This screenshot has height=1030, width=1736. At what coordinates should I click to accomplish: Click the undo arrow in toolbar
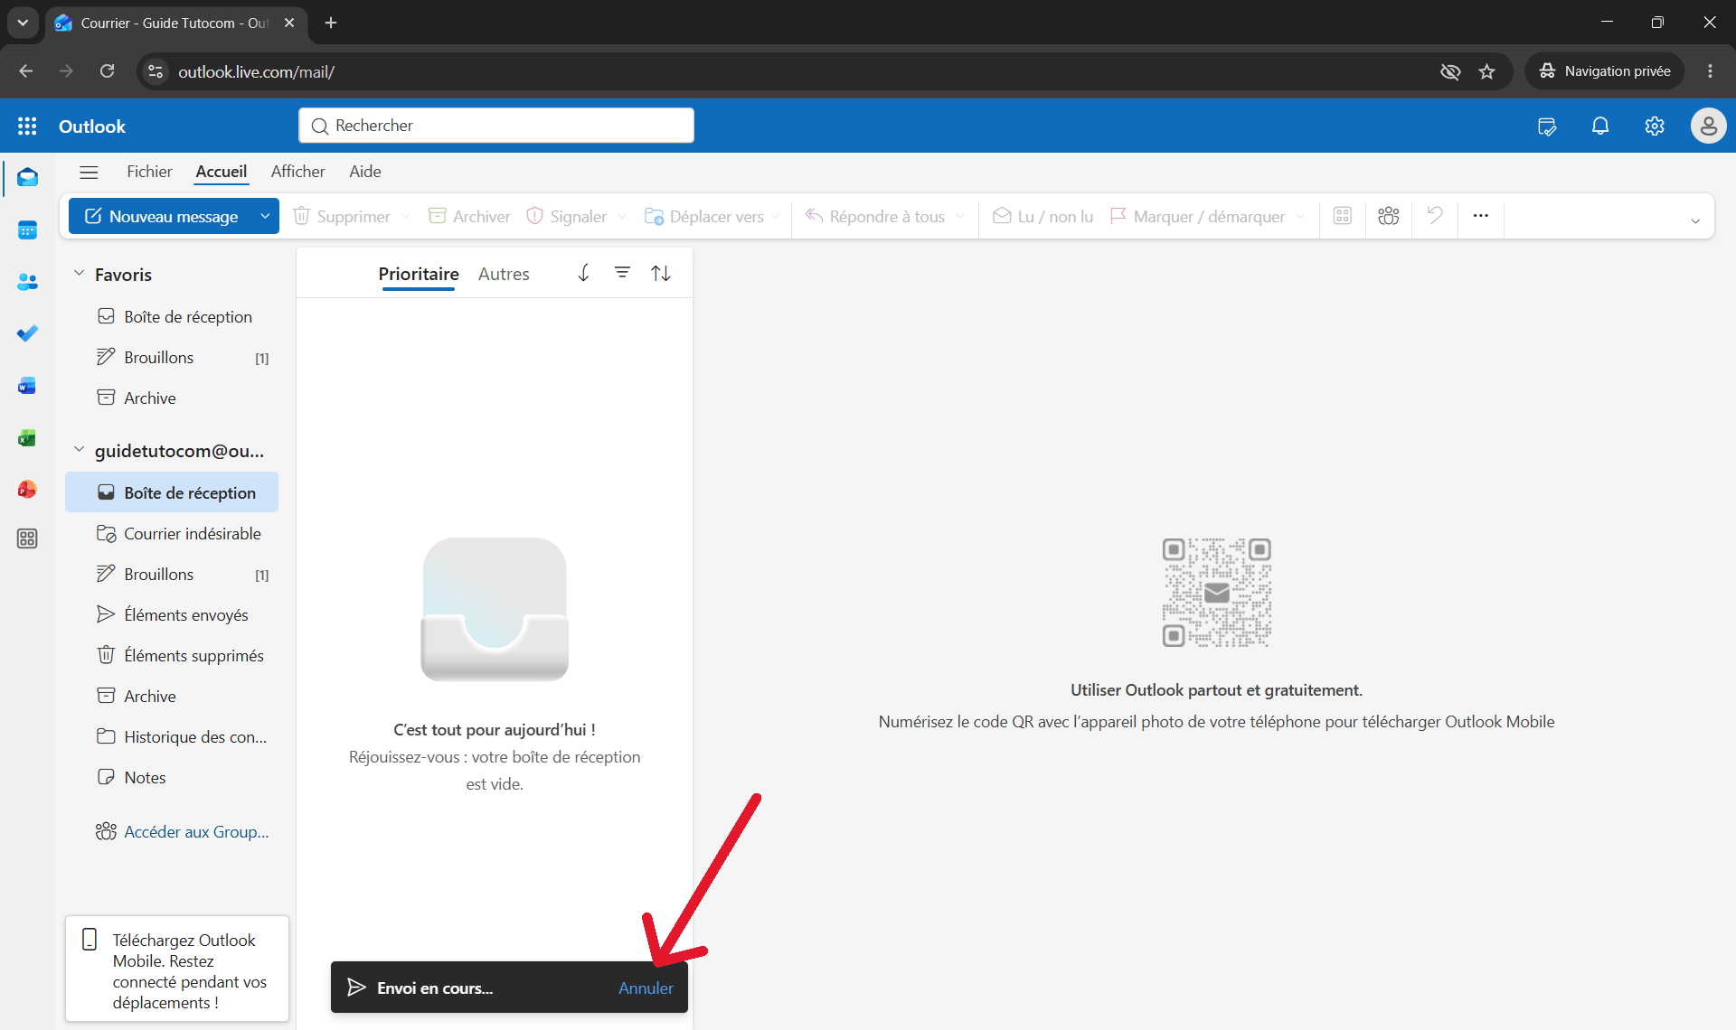[x=1435, y=216]
